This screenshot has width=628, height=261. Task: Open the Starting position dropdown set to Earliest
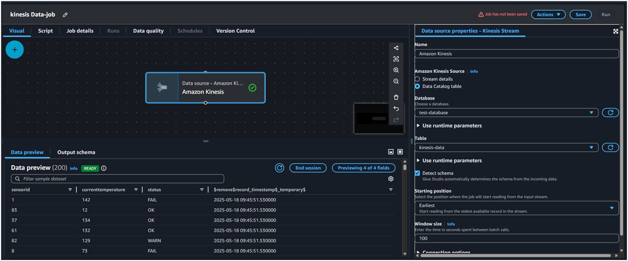pos(516,208)
